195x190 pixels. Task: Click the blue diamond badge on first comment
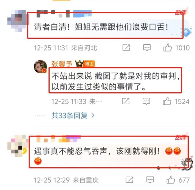(x=187, y=32)
